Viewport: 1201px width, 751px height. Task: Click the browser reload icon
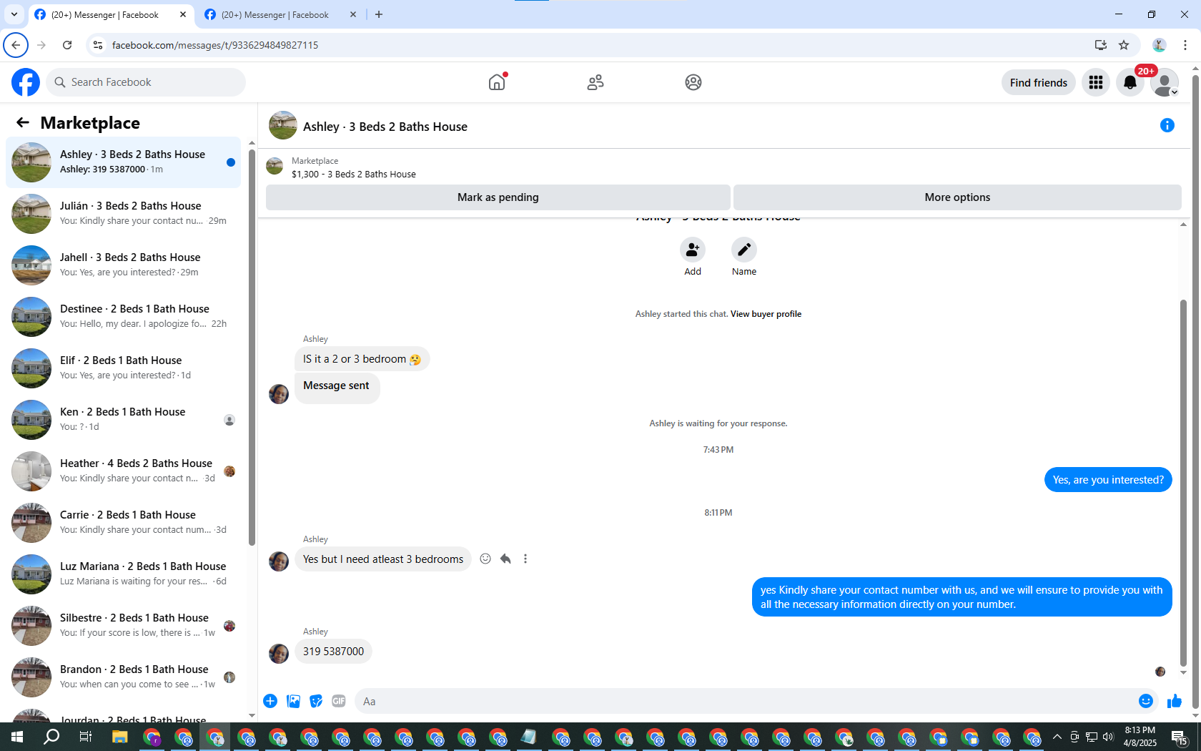coord(67,45)
